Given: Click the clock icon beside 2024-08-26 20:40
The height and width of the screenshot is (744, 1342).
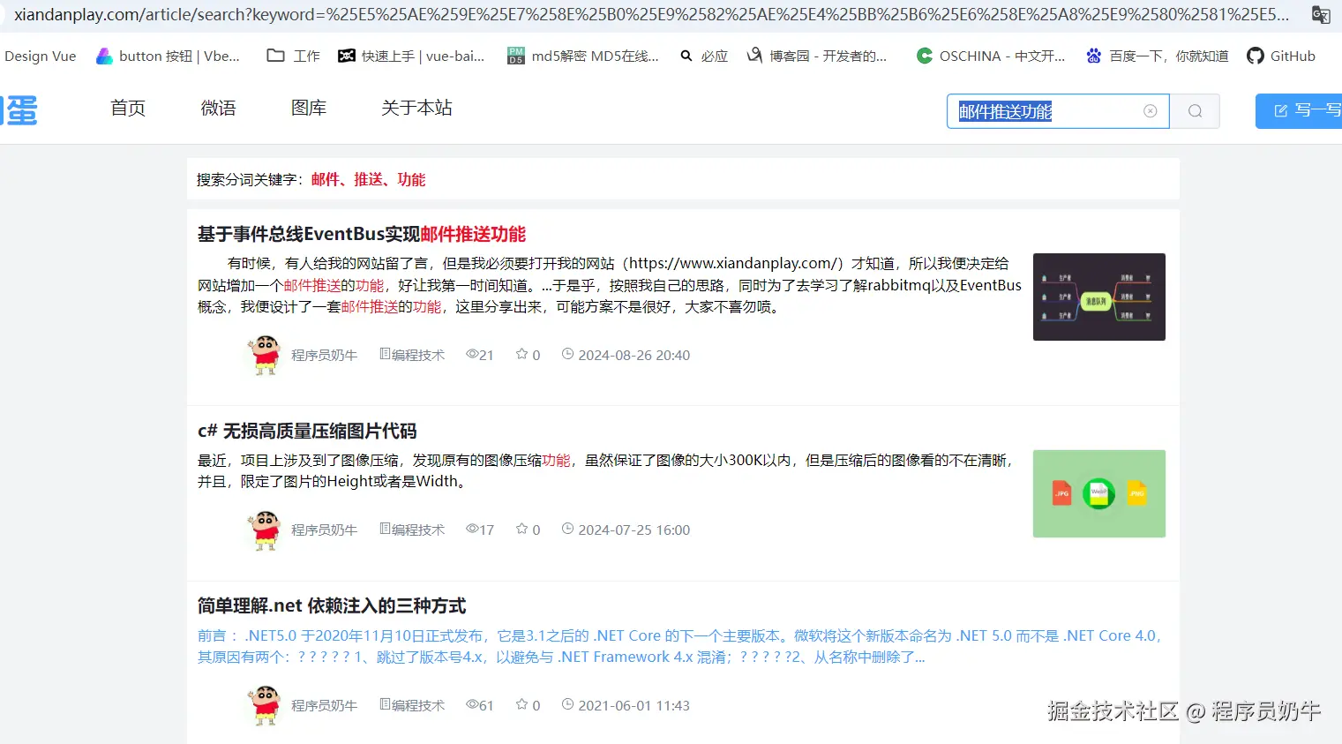Looking at the screenshot, I should [x=567, y=354].
